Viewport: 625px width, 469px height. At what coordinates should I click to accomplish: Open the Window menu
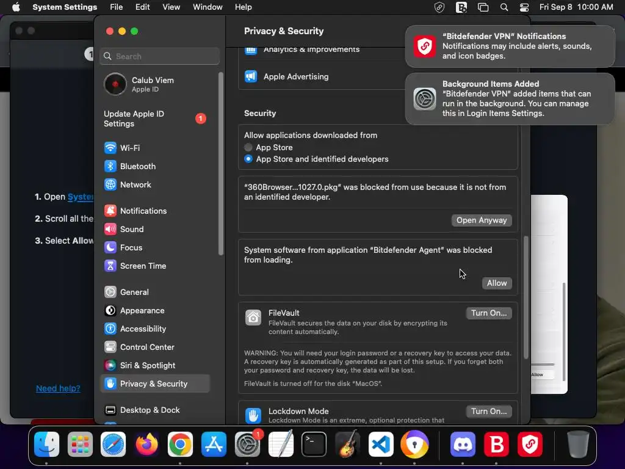(208, 7)
